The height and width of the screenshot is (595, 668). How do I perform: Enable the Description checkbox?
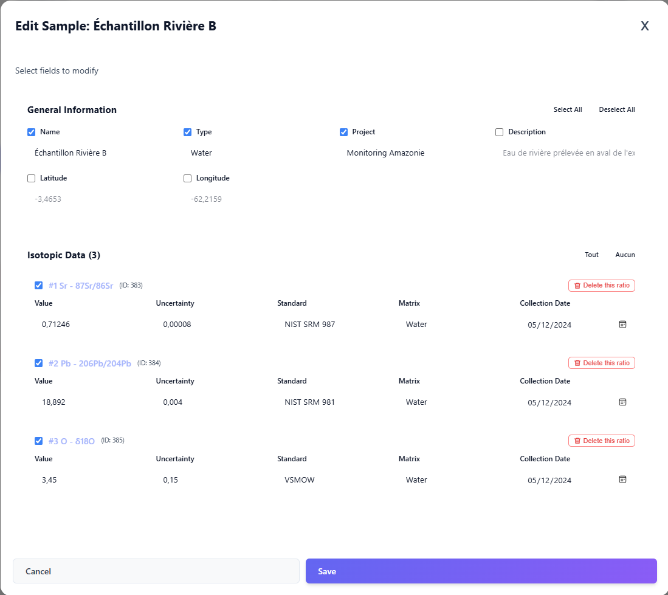coord(499,132)
